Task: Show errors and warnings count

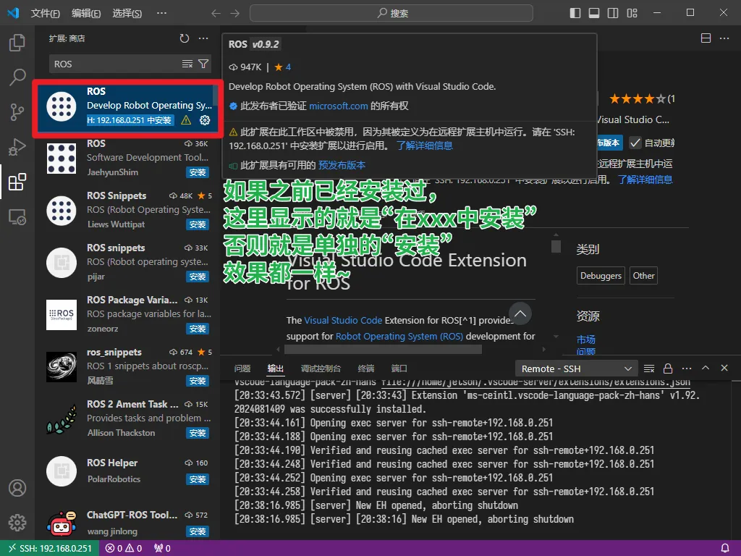Action: [124, 549]
